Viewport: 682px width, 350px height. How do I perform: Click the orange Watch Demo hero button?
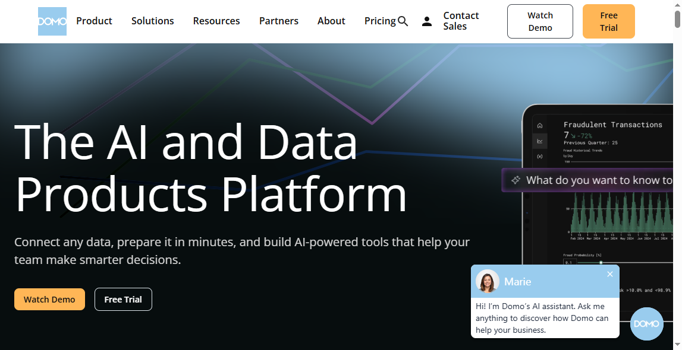coord(49,299)
